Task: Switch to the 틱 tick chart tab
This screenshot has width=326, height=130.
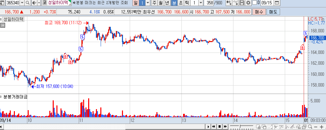Action: tap(187, 3)
